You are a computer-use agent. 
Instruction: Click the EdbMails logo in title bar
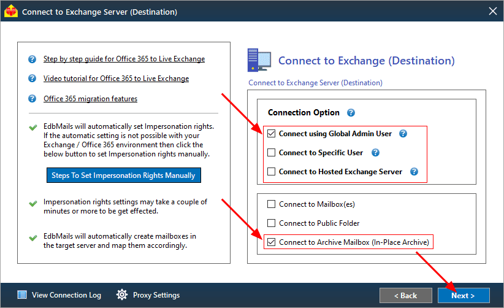[x=11, y=11]
